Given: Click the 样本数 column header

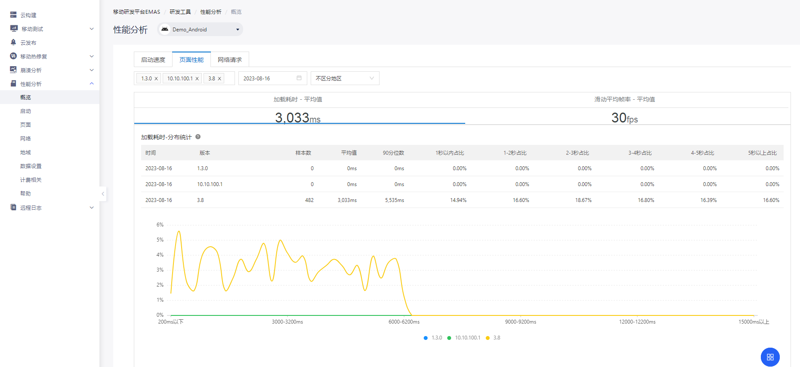Looking at the screenshot, I should (x=303, y=153).
